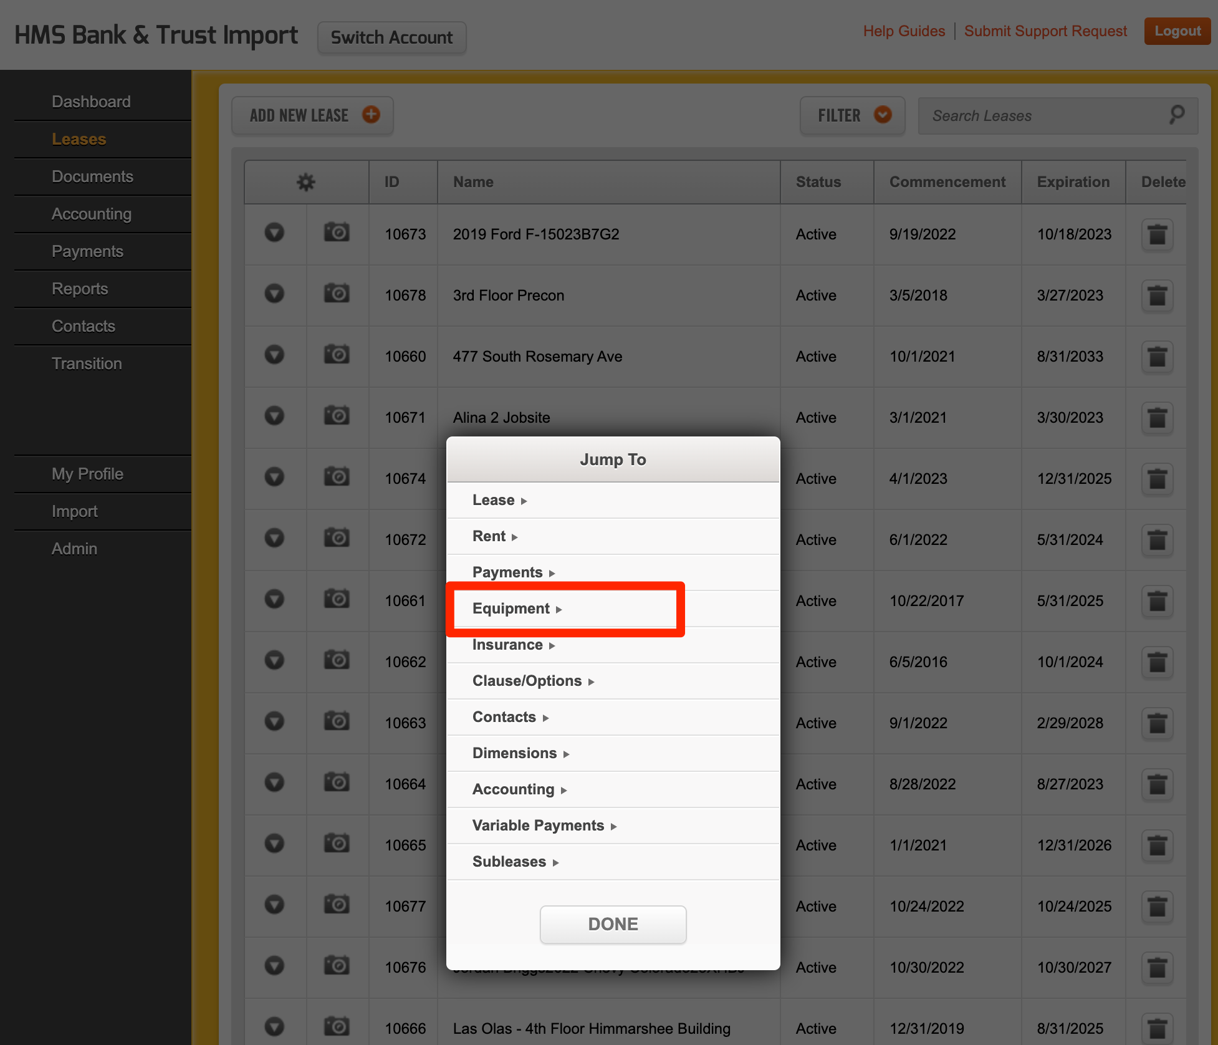
Task: Open Submit Support Request link
Action: pyautogui.click(x=1045, y=31)
